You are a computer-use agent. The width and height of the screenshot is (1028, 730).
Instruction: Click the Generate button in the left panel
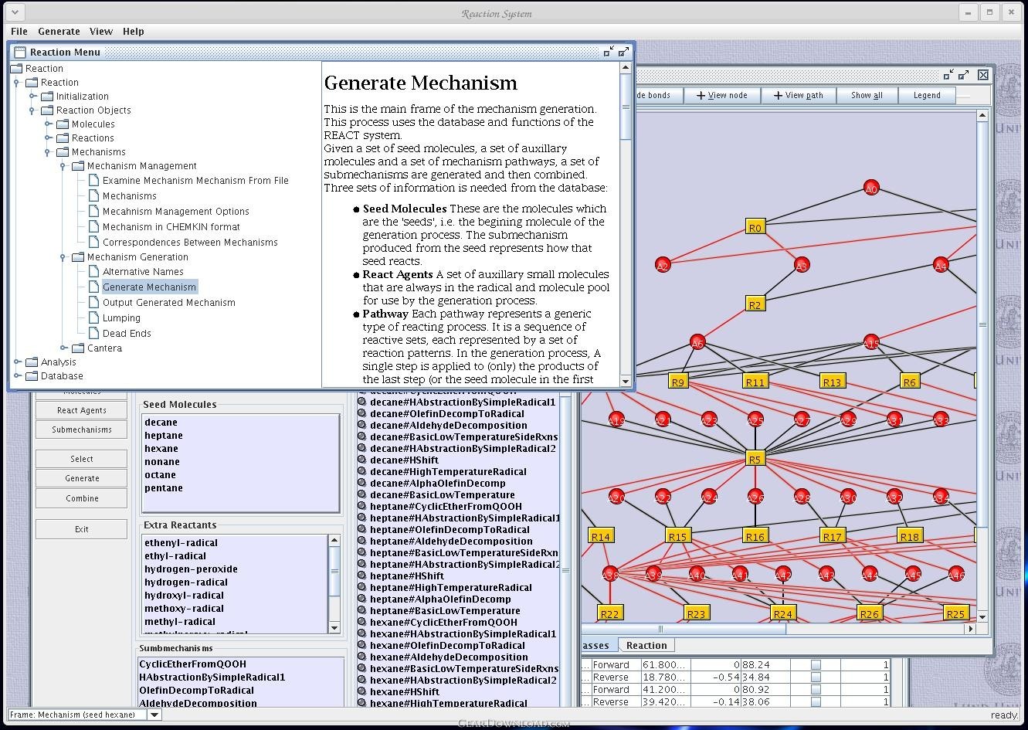click(82, 478)
